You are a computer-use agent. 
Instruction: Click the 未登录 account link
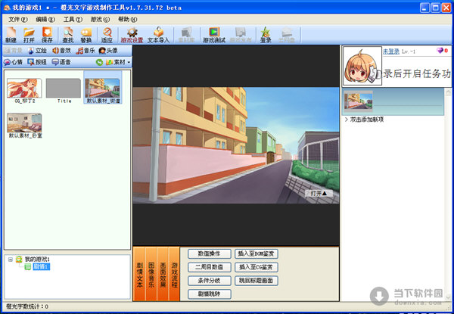[391, 51]
